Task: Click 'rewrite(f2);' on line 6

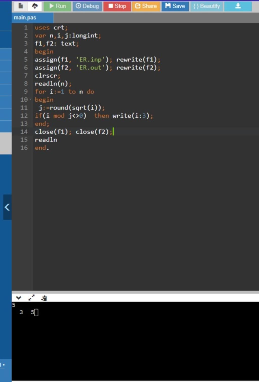Action: 138,68
